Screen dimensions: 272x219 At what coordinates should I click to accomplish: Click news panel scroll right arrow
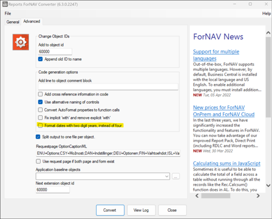click(x=258, y=196)
